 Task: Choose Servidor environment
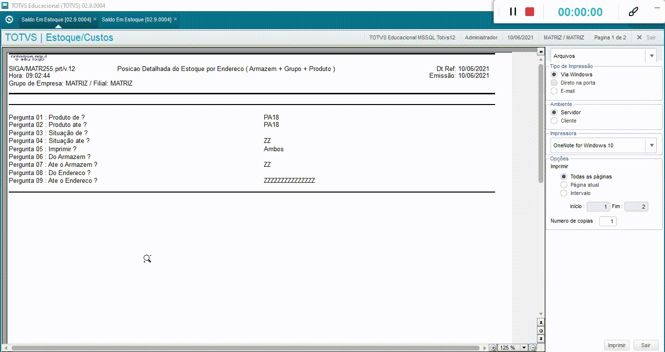click(554, 112)
